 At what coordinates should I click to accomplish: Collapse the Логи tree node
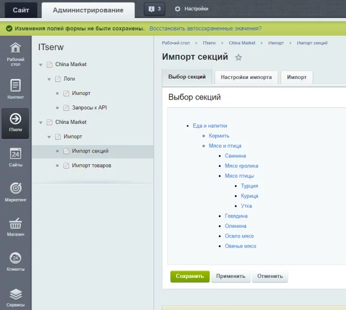[49, 79]
